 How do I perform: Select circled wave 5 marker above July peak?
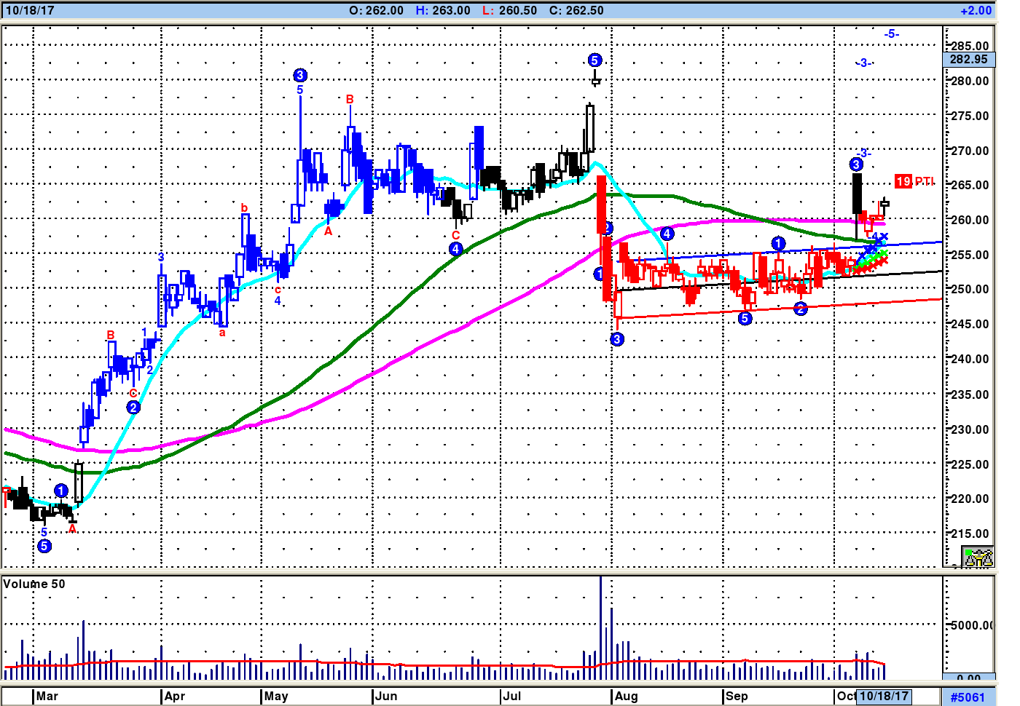(595, 60)
